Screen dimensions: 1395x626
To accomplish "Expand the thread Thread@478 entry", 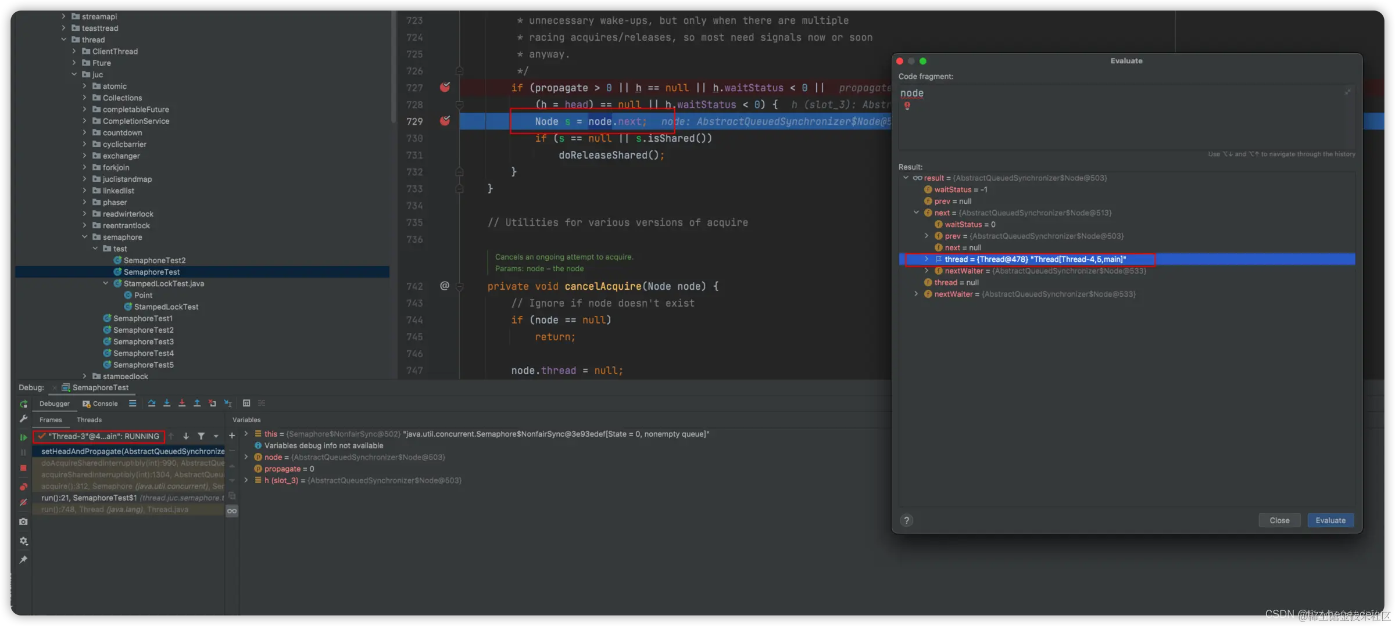I will (927, 259).
